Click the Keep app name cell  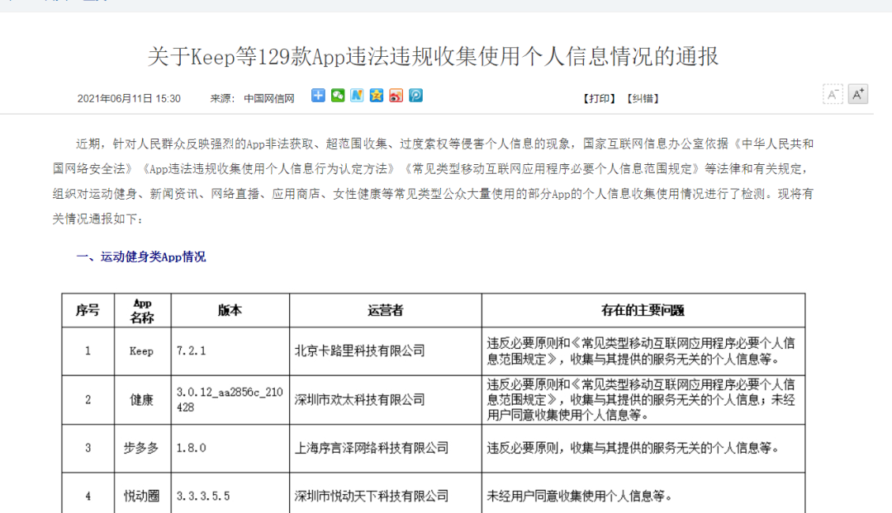pyautogui.click(x=142, y=351)
